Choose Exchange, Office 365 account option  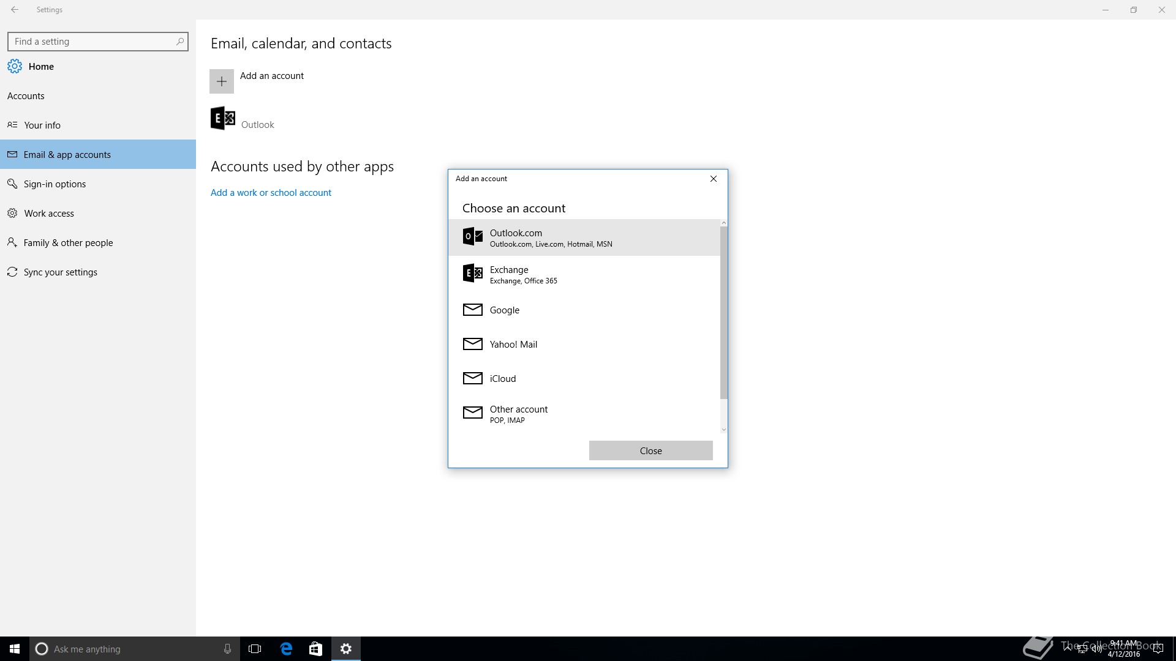click(x=584, y=274)
